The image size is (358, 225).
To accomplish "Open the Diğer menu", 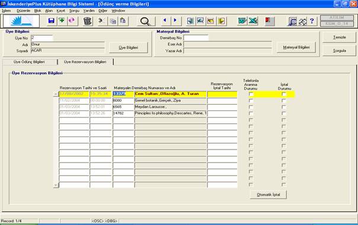I will 103,11.
